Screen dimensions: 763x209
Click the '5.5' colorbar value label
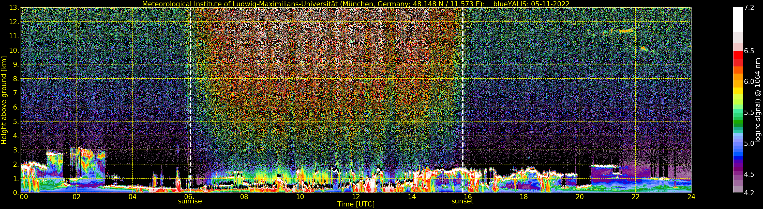coord(749,112)
